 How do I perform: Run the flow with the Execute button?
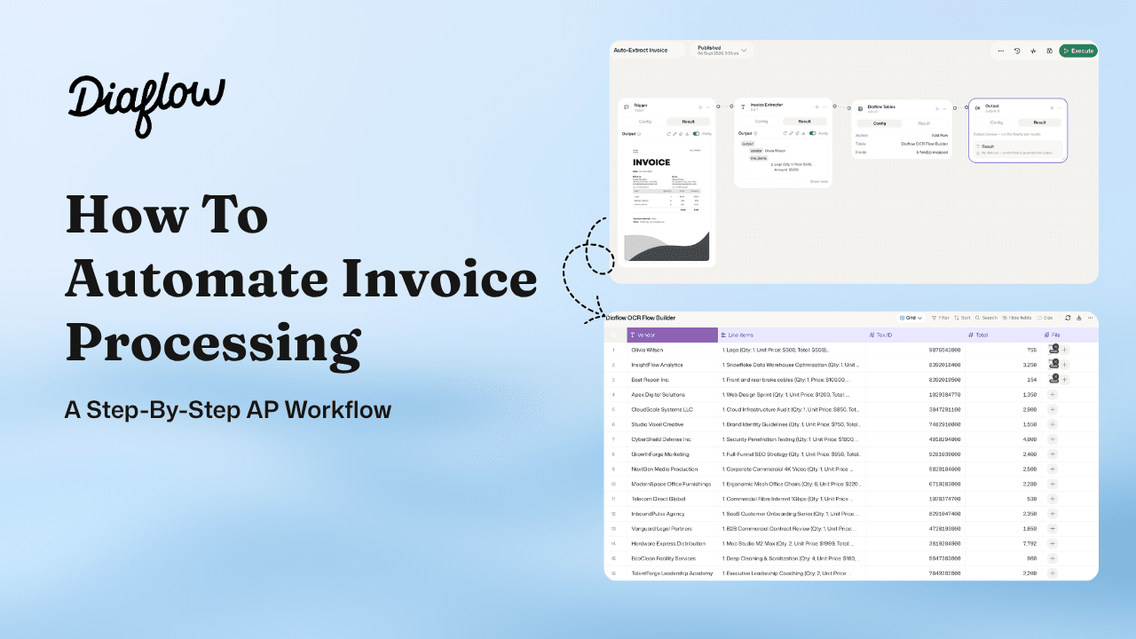click(1077, 51)
